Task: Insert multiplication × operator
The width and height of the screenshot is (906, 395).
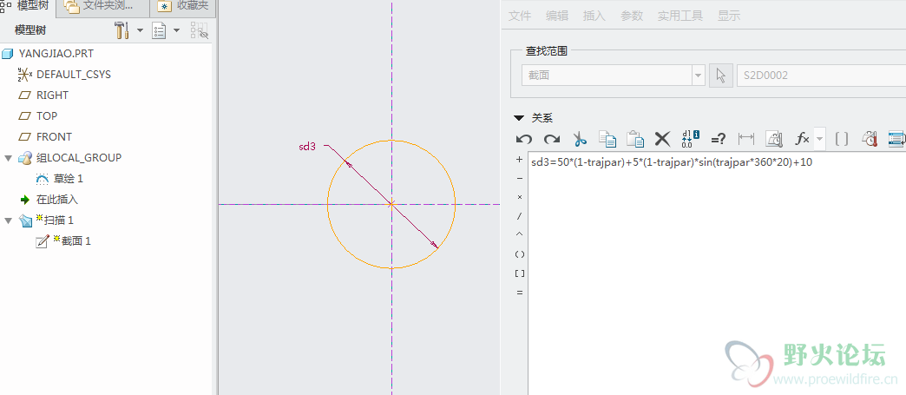Action: pos(520,197)
